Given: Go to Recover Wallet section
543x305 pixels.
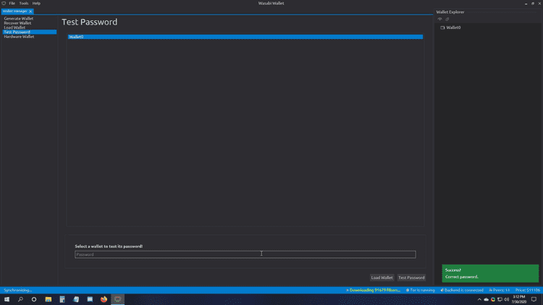Looking at the screenshot, I should (x=17, y=23).
